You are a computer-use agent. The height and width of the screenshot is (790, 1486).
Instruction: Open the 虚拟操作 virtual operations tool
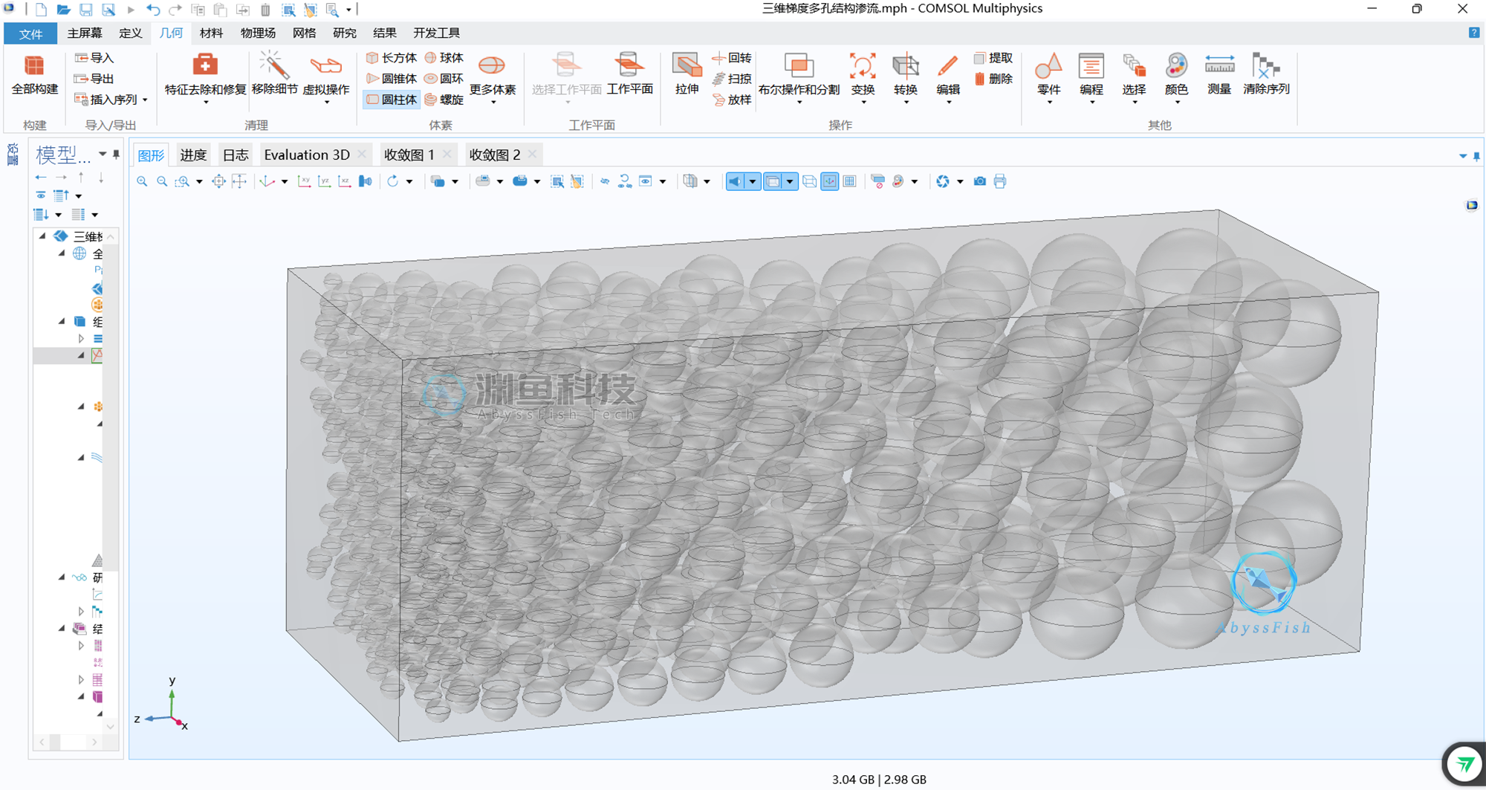pos(325,76)
